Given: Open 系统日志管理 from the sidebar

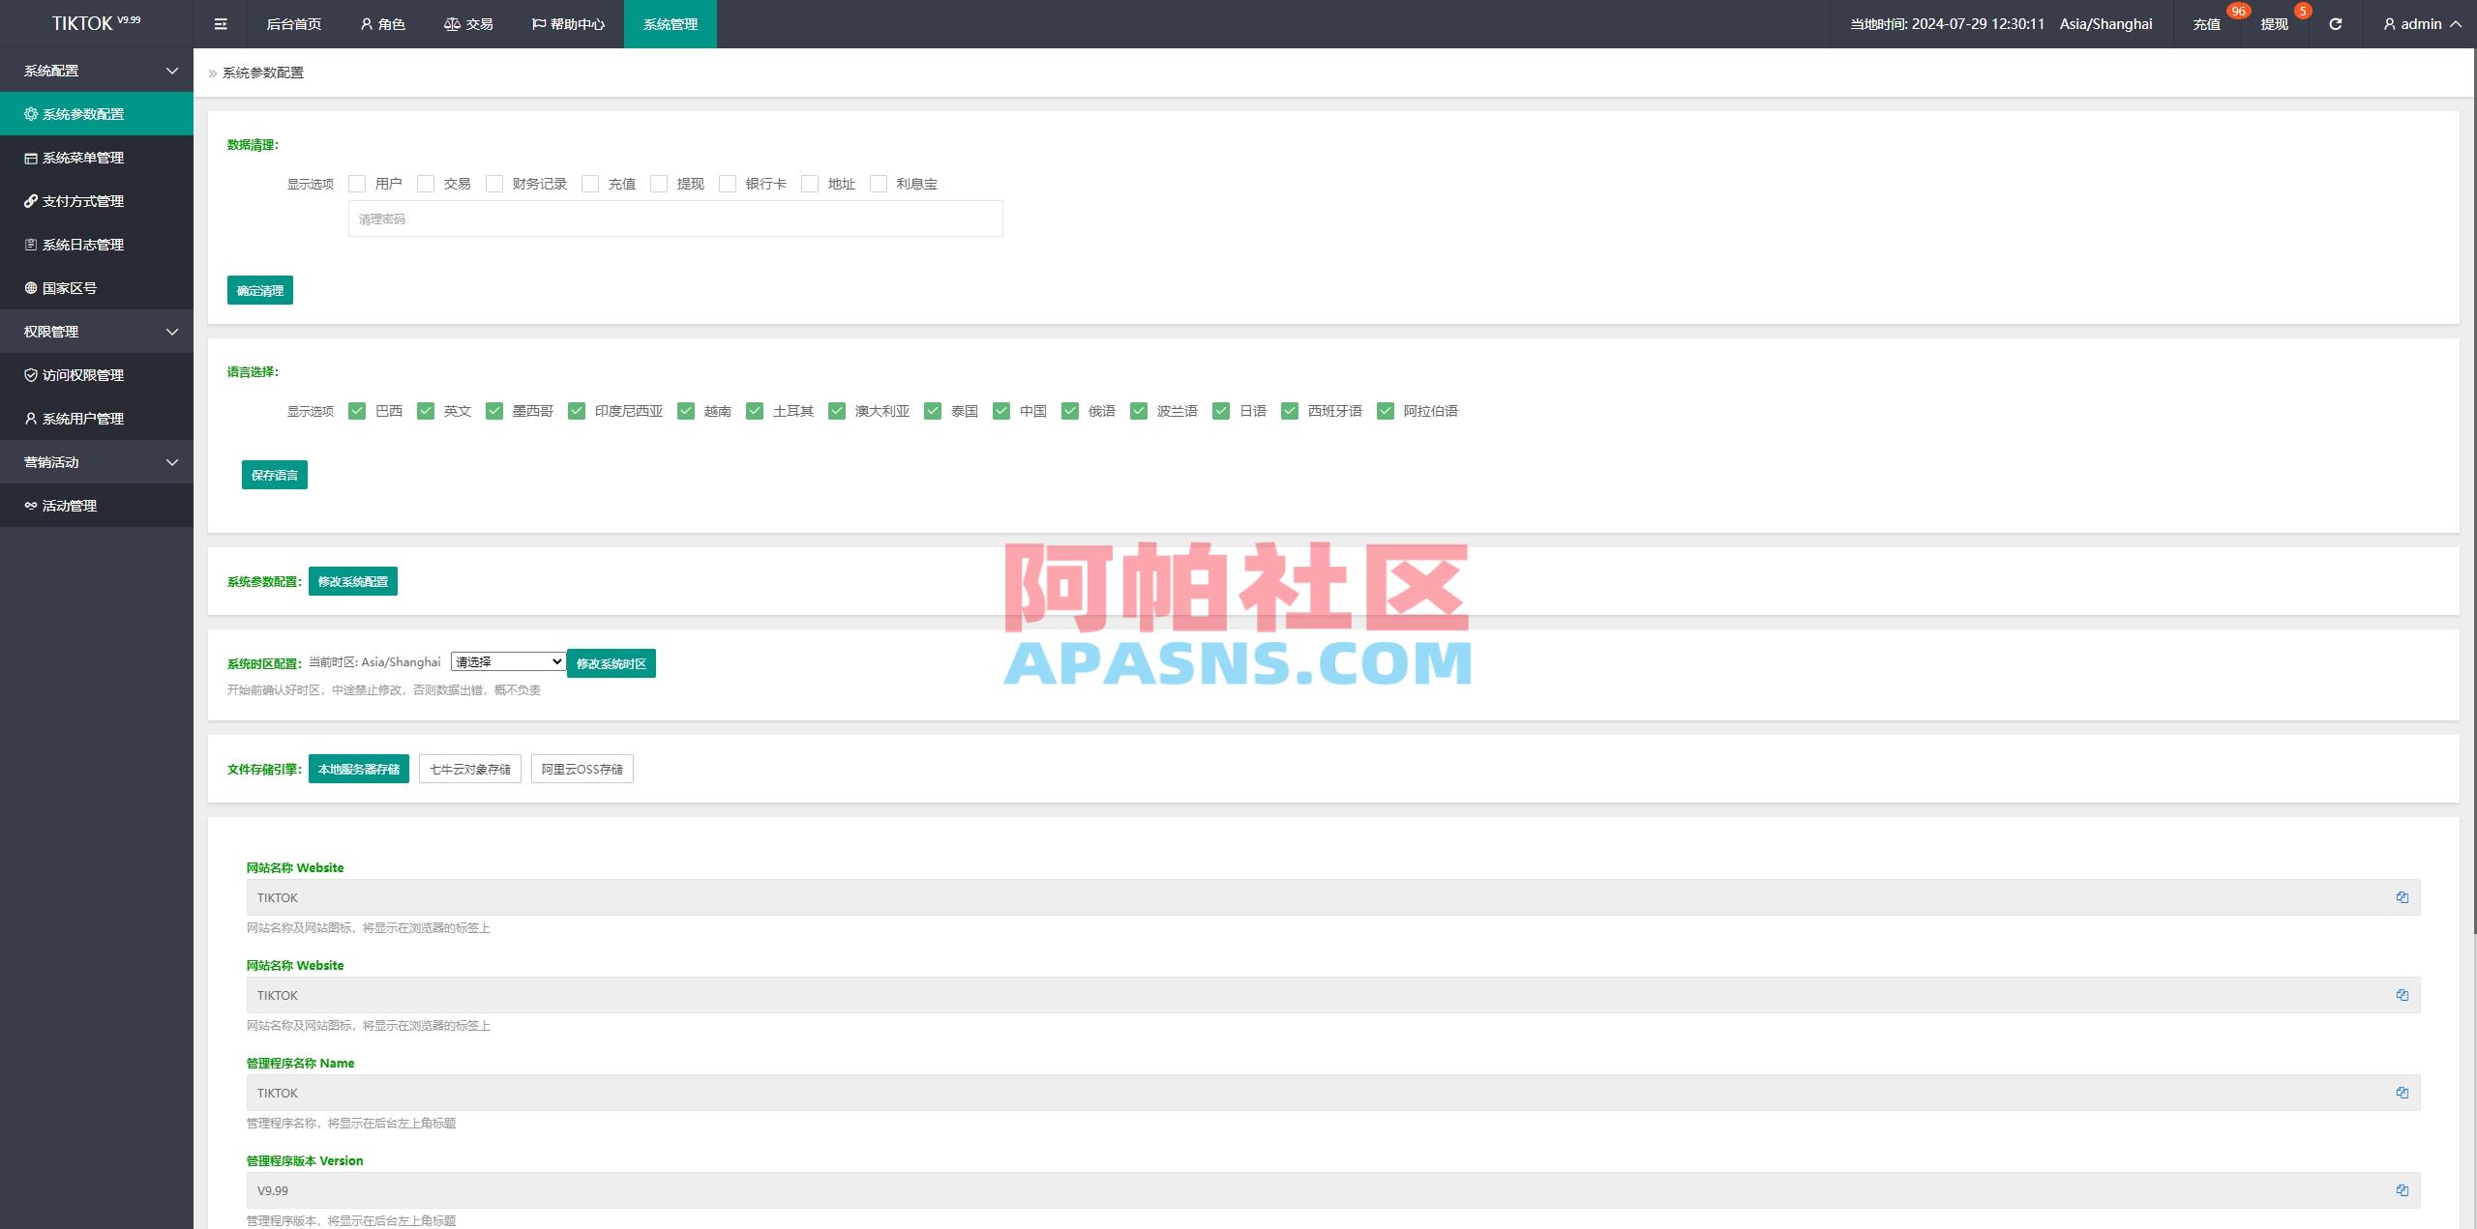Looking at the screenshot, I should click(x=82, y=244).
